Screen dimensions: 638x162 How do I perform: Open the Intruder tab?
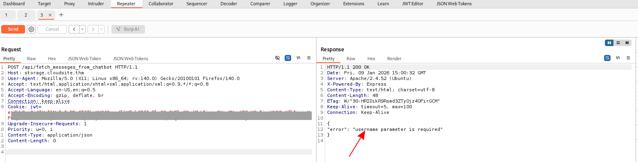pos(96,4)
